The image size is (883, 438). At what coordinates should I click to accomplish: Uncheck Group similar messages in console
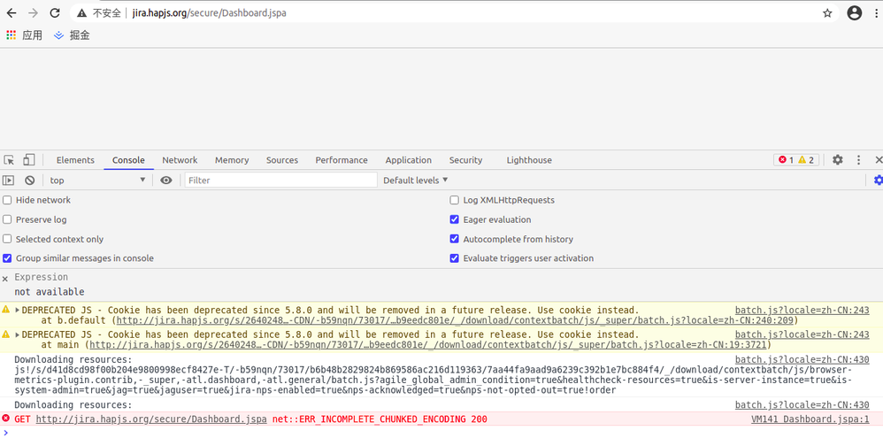tap(7, 258)
